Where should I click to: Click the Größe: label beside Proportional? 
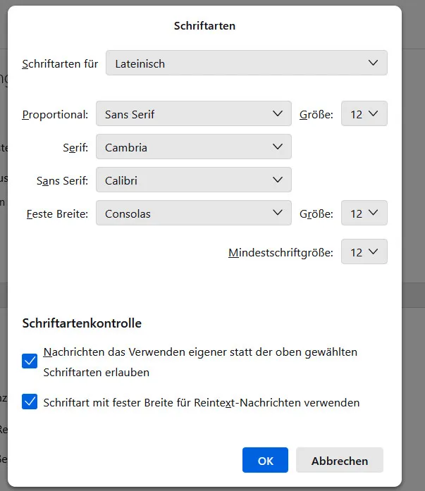[x=316, y=115]
